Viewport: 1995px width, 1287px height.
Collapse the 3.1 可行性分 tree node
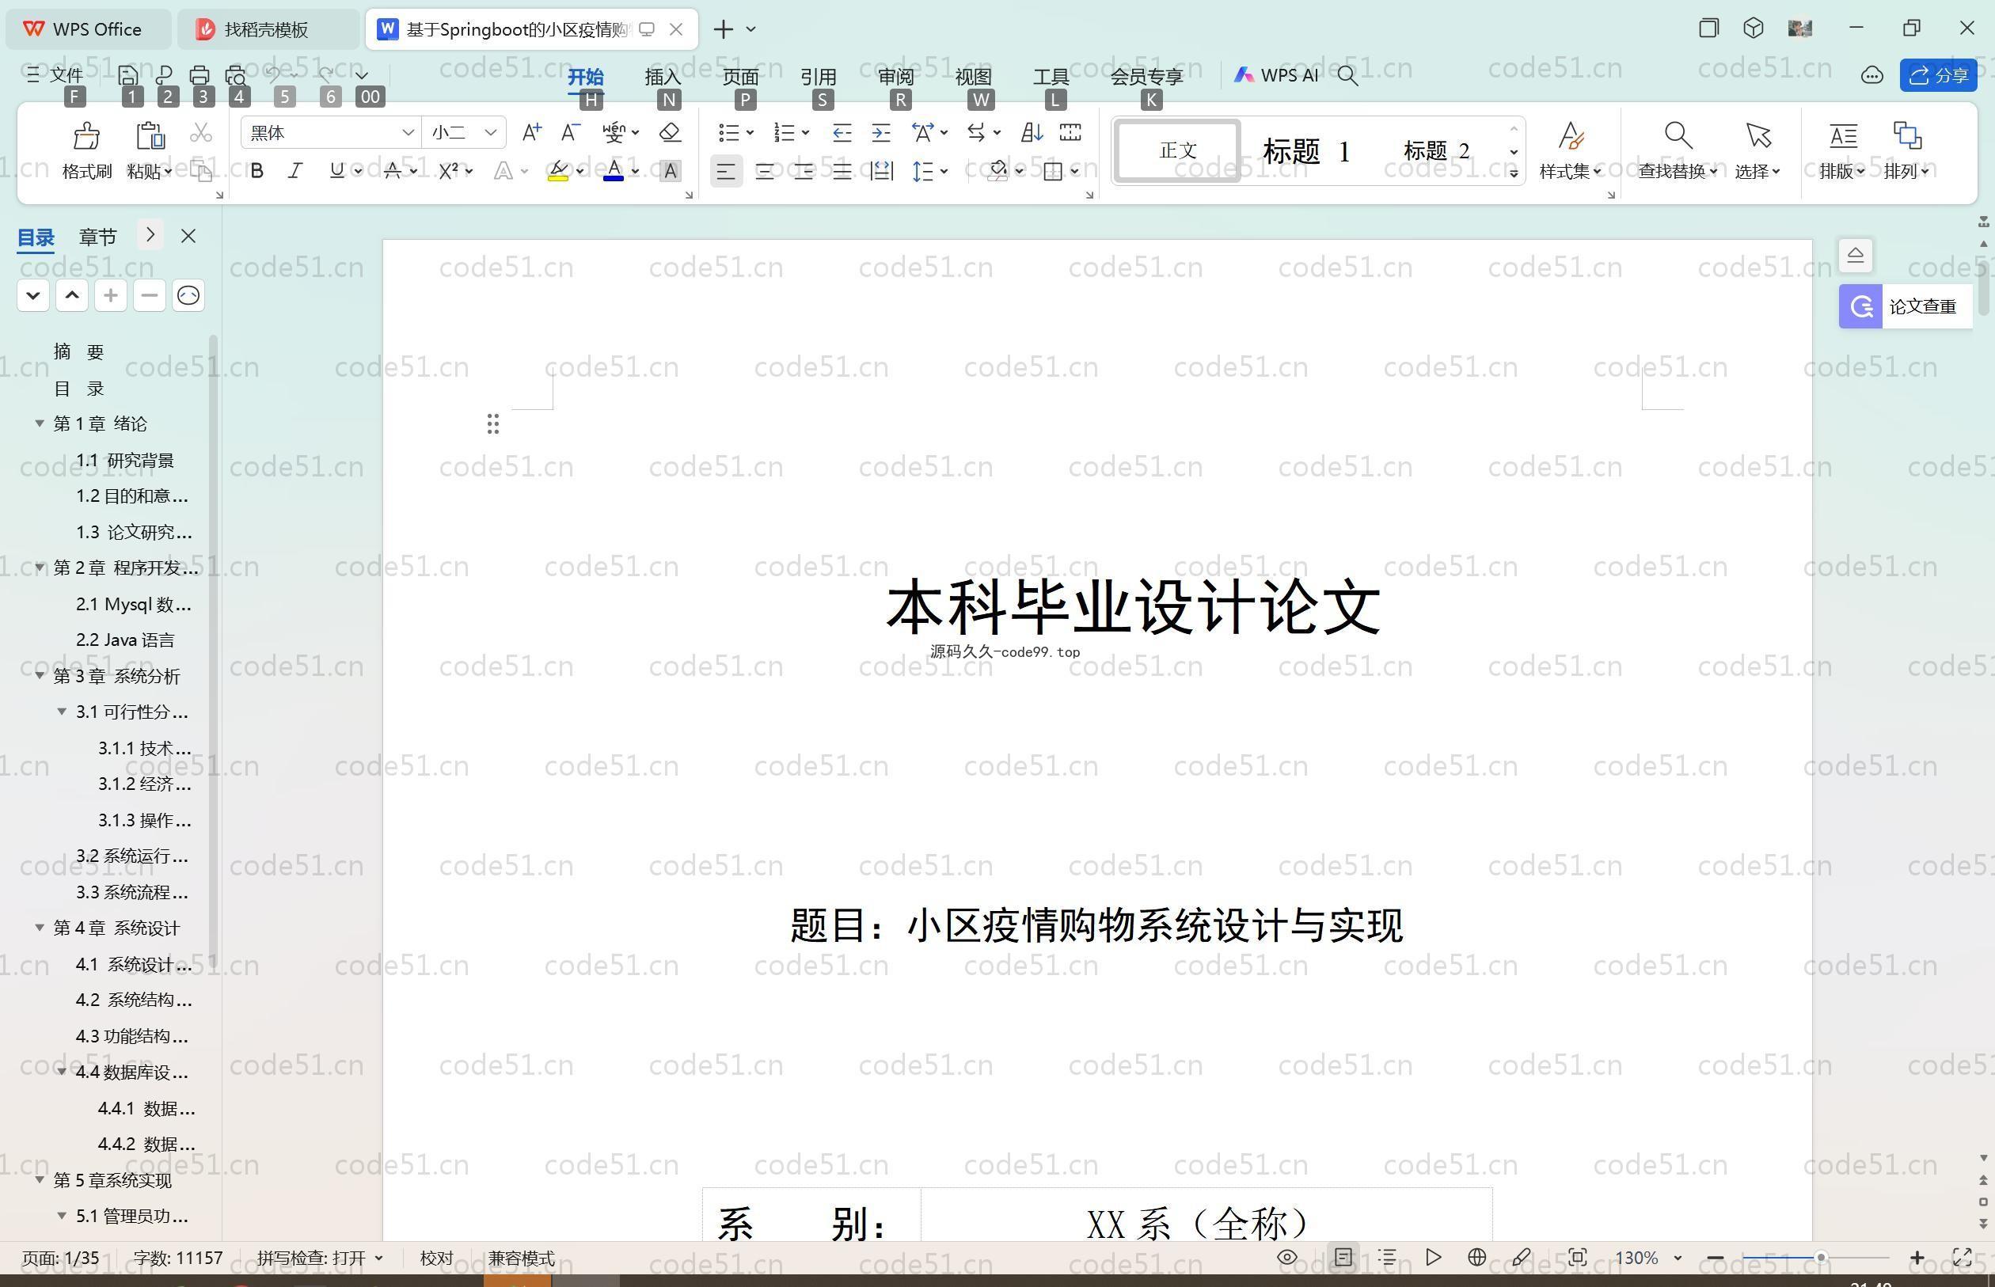[x=61, y=712]
